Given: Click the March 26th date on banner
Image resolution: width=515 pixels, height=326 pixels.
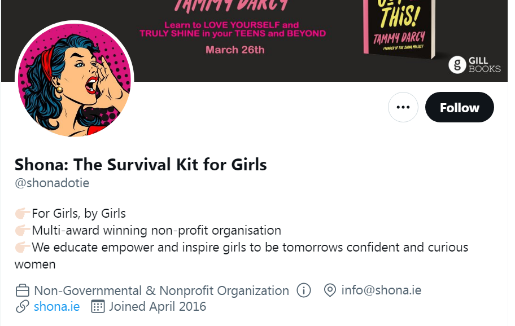Looking at the screenshot, I should [x=235, y=50].
